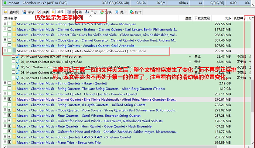Open the 用户 tab
This screenshot has height=148, width=255.
click(x=120, y=12)
